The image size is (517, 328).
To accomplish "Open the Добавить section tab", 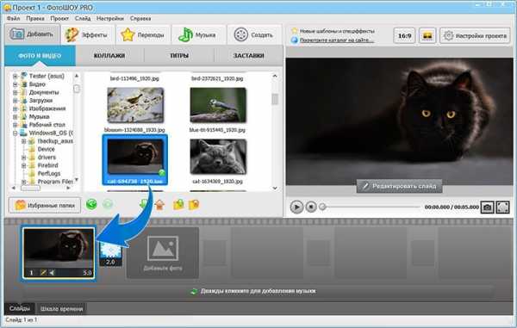I will (32, 34).
